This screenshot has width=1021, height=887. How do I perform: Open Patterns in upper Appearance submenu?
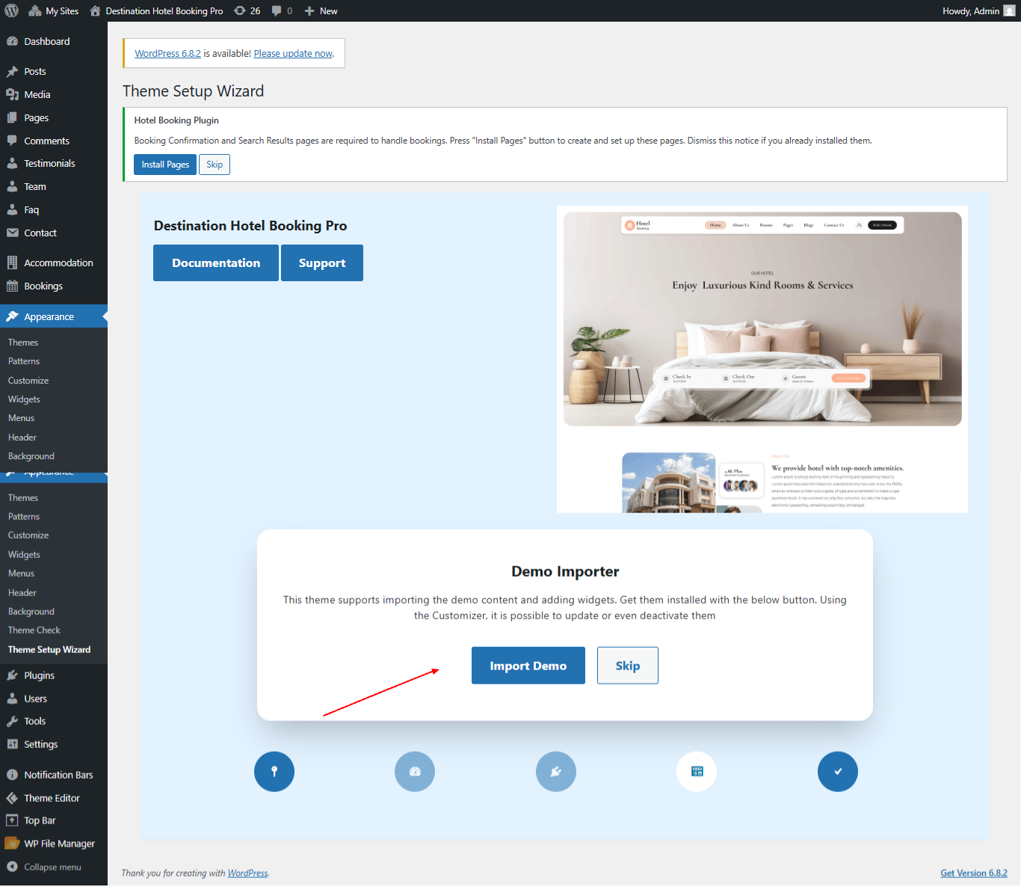tap(24, 361)
